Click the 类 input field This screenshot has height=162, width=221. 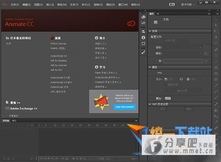(183, 61)
